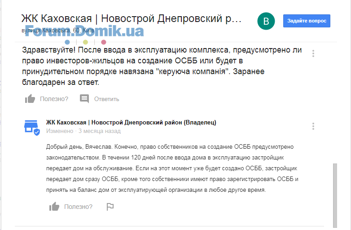Click the address вулиця Каховська, 60, Київ
Image resolution: width=351 pixels, height=230 pixels.
(58, 30)
